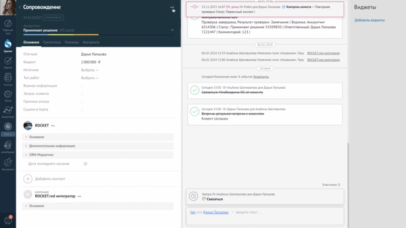Click the Бюджет value 1 000 000 ₽
This screenshot has height=228, width=406.
pos(91,62)
